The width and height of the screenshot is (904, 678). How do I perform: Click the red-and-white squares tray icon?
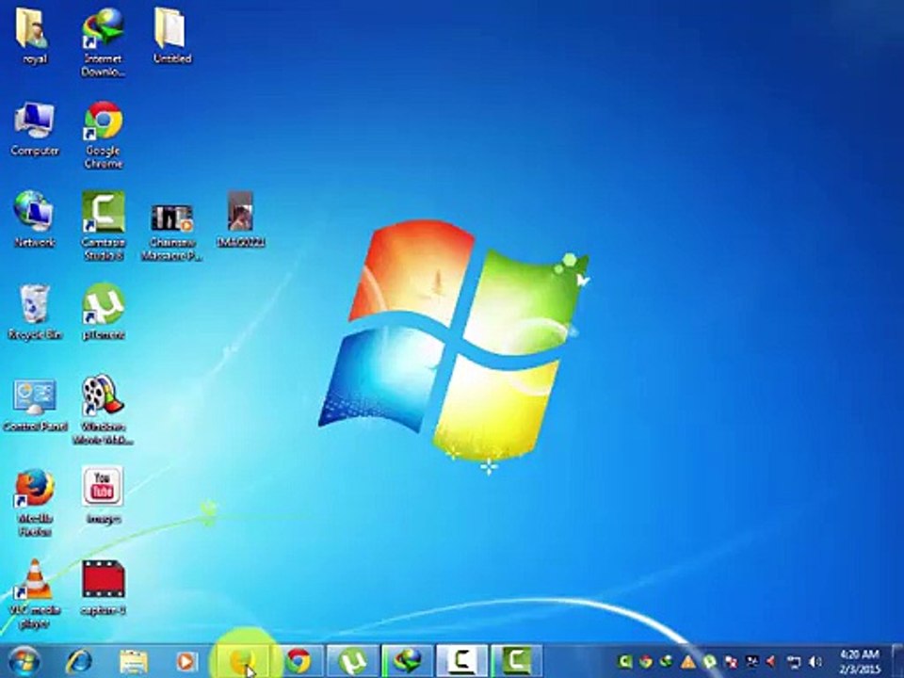click(x=731, y=661)
